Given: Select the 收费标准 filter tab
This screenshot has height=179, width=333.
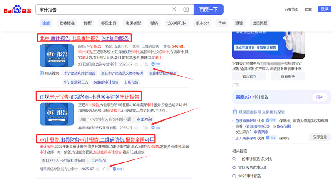Looking at the screenshot, I should coord(67,23).
